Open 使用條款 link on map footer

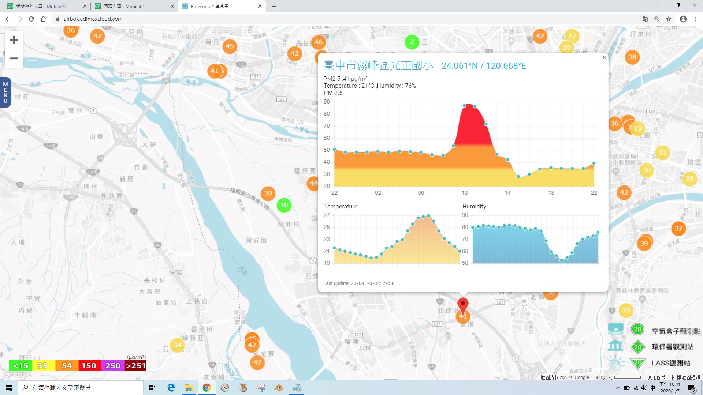(656, 377)
